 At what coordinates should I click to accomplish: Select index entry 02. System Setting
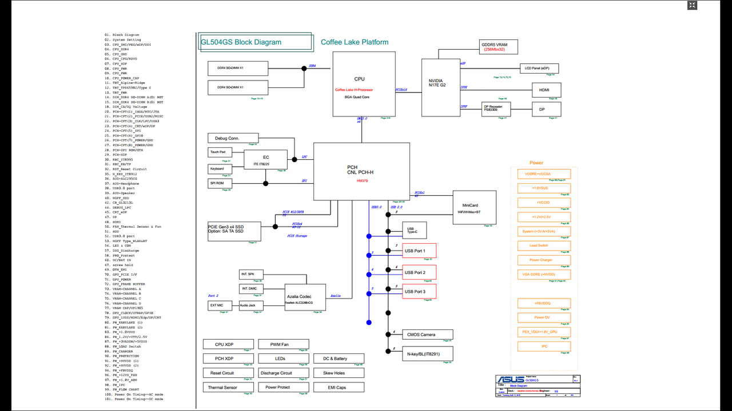tap(123, 40)
